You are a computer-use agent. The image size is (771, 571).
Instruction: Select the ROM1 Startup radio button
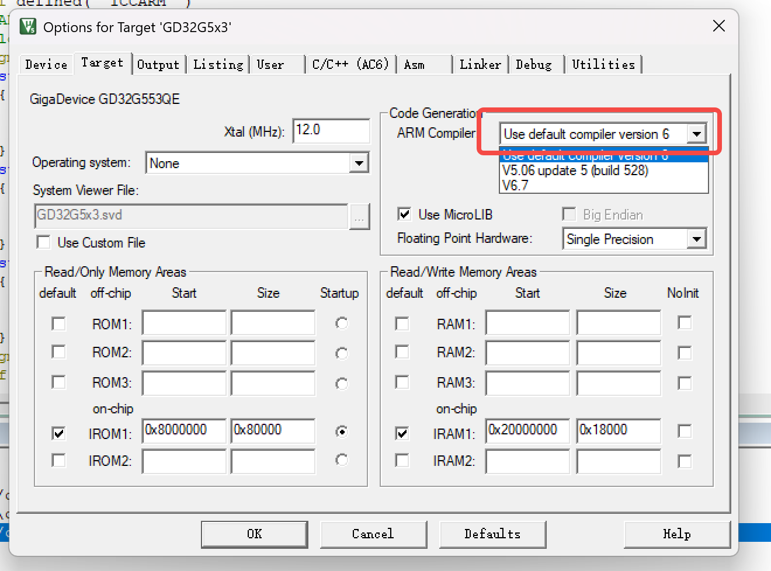click(x=340, y=322)
